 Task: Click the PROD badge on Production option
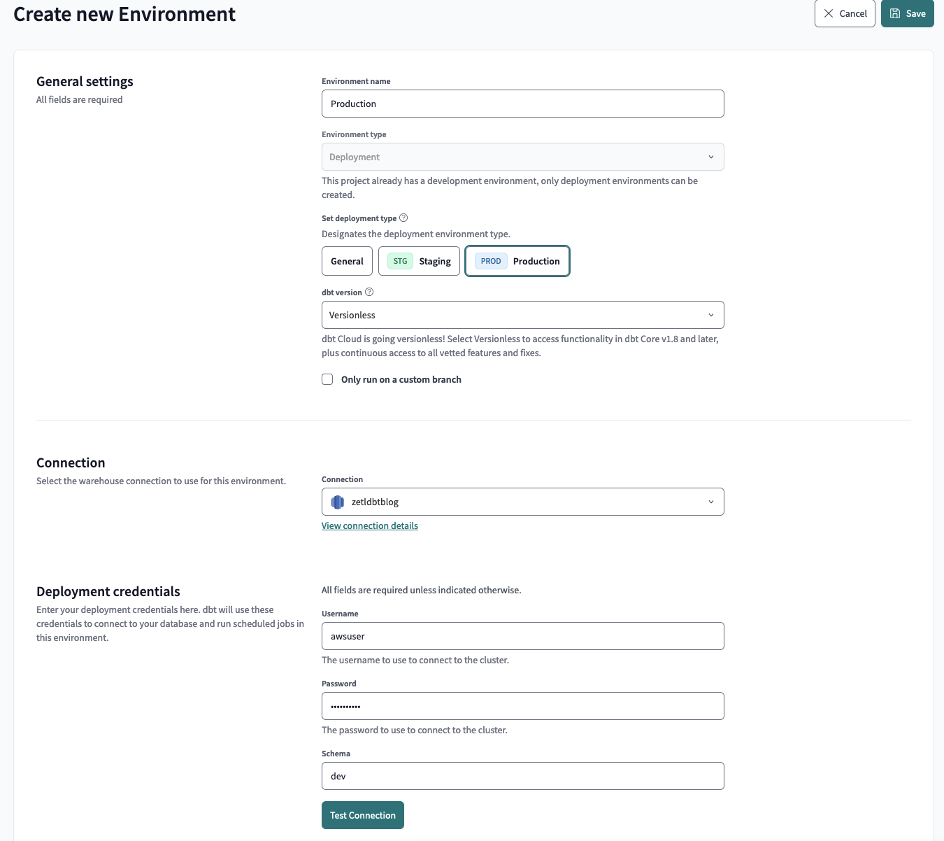491,261
